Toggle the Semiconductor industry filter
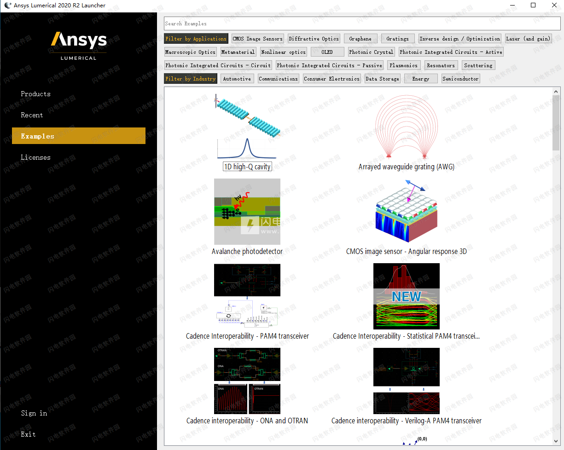This screenshot has width=564, height=450. (460, 79)
